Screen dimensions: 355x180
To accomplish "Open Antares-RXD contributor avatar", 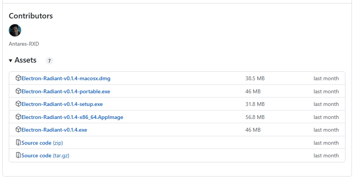I will pos(15,30).
